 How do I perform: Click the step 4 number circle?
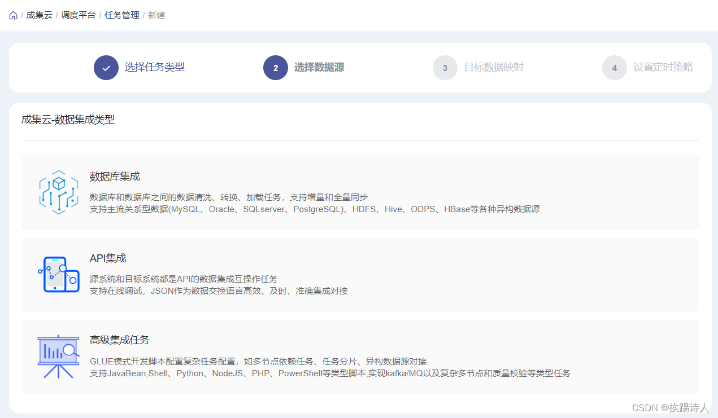coord(615,68)
